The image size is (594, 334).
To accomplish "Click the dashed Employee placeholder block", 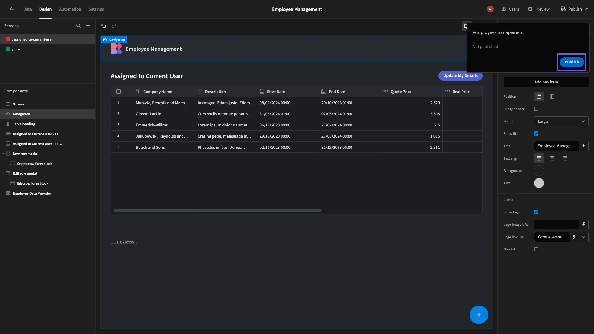I will (x=124, y=238).
